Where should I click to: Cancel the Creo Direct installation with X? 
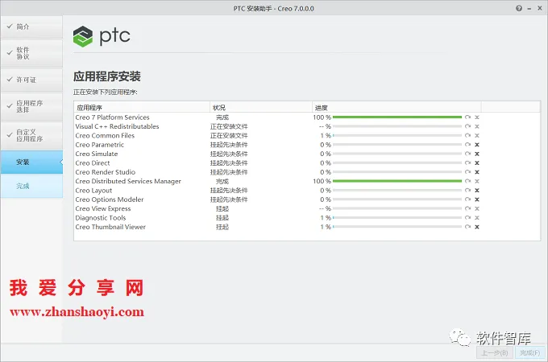click(477, 162)
